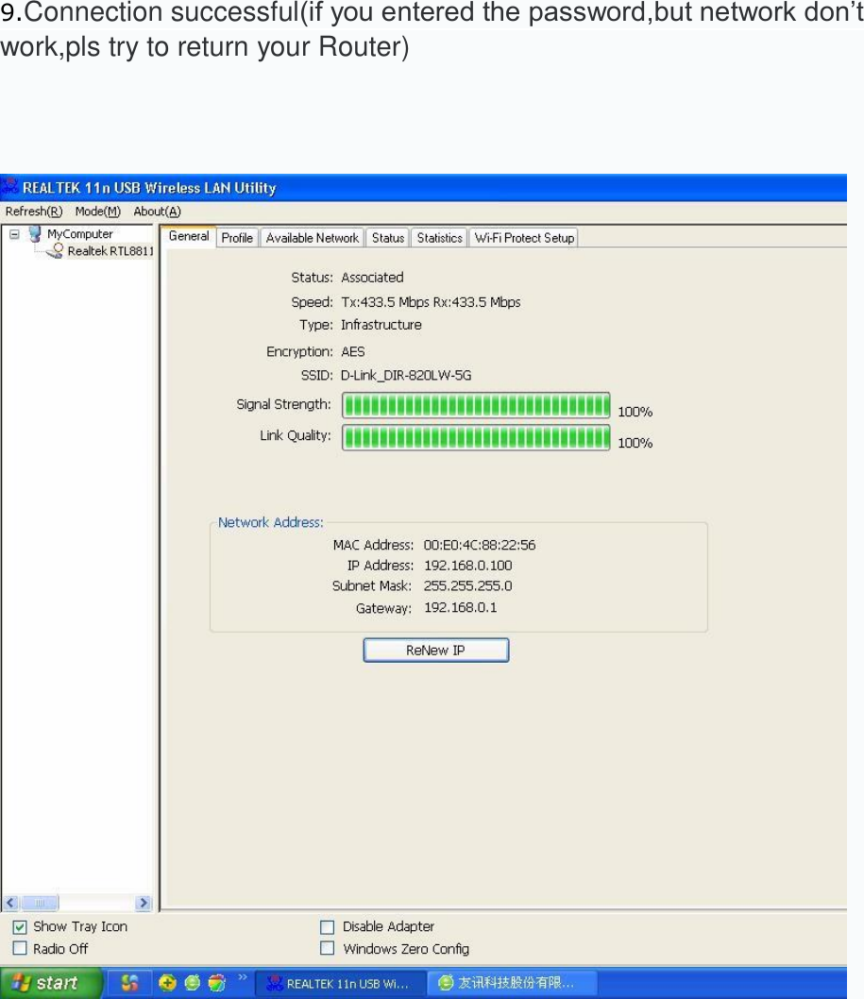The height and width of the screenshot is (999, 864).
Task: Click the Speed value Tx:433.5 Mbps
Action: point(385,302)
